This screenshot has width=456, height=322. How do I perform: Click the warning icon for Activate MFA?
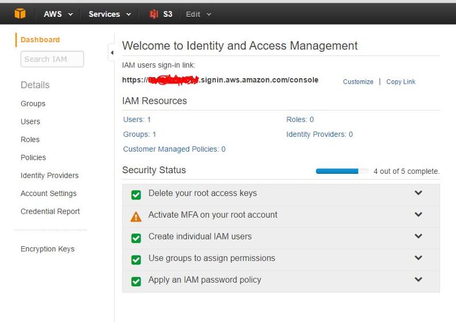pos(136,217)
